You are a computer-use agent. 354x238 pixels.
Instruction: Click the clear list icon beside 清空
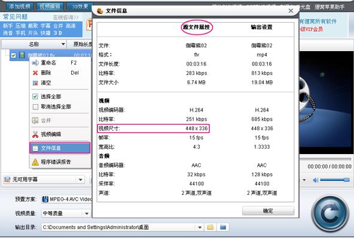35,83
